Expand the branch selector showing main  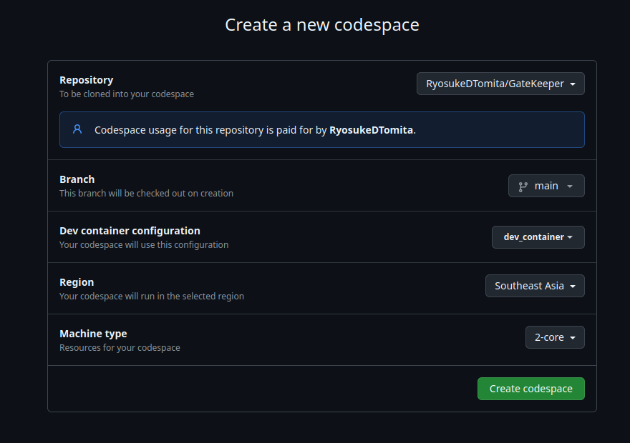pos(546,185)
